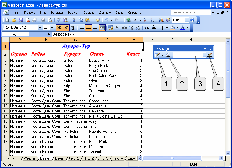Select row 10 header
Image resolution: width=232 pixels, height=168 pixels.
click(x=5, y=96)
